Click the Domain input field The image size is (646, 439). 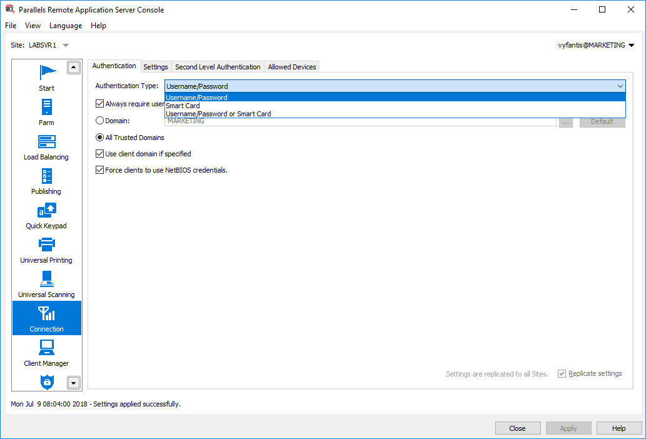tap(360, 121)
